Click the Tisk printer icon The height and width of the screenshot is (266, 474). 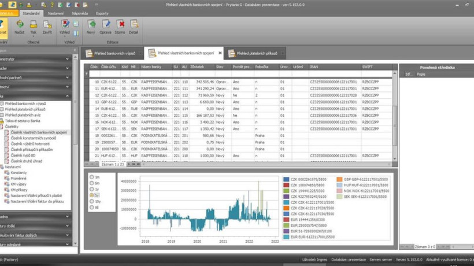[34, 24]
